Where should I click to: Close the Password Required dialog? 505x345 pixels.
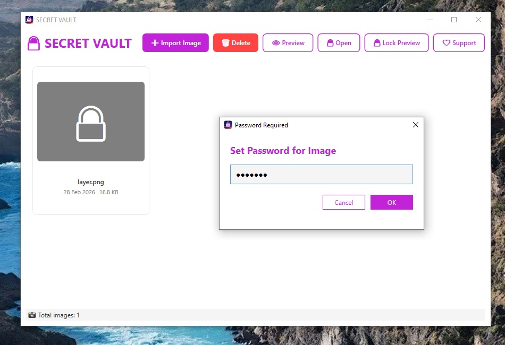click(x=416, y=125)
